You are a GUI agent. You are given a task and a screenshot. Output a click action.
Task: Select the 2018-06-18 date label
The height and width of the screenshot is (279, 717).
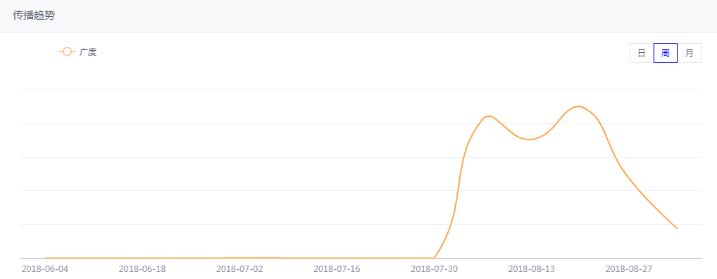142,268
